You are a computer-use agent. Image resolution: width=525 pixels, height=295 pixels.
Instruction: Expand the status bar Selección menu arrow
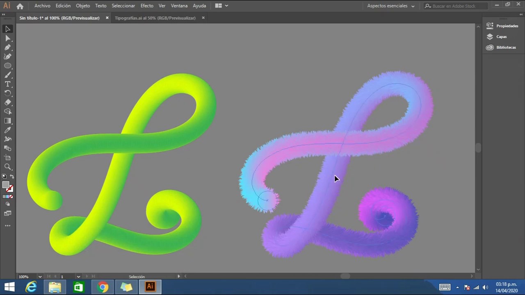[178, 277]
